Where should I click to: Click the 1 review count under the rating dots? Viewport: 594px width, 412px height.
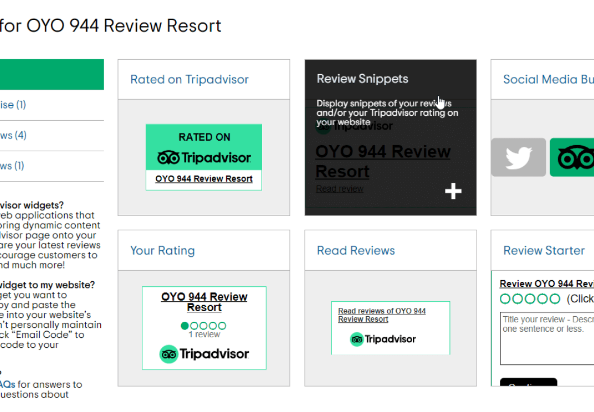[x=204, y=334]
